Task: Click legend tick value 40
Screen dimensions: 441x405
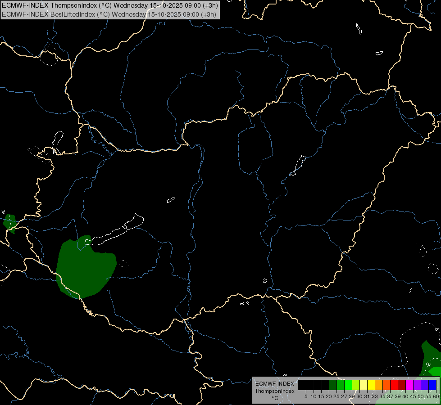Action: pyautogui.click(x=405, y=396)
